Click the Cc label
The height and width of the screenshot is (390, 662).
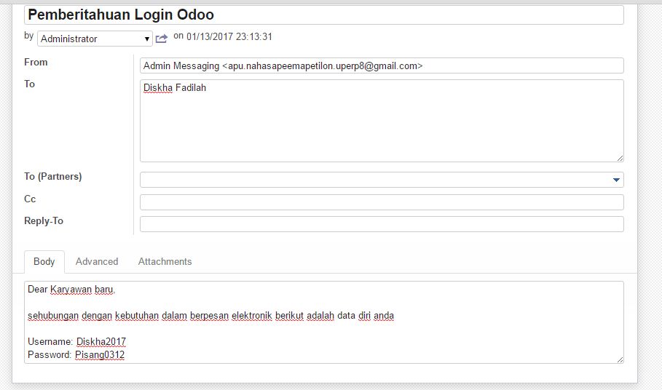[x=30, y=199]
